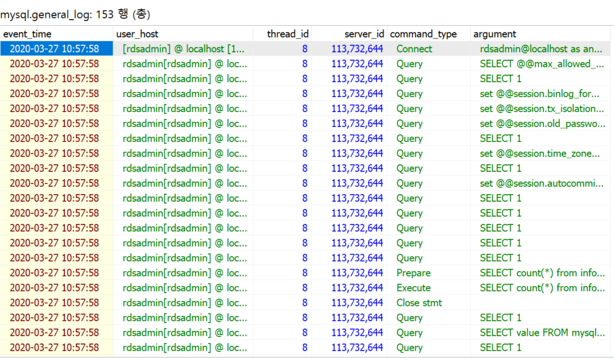Select the 'set @@session.binlog_for...' argument cell

click(540, 94)
